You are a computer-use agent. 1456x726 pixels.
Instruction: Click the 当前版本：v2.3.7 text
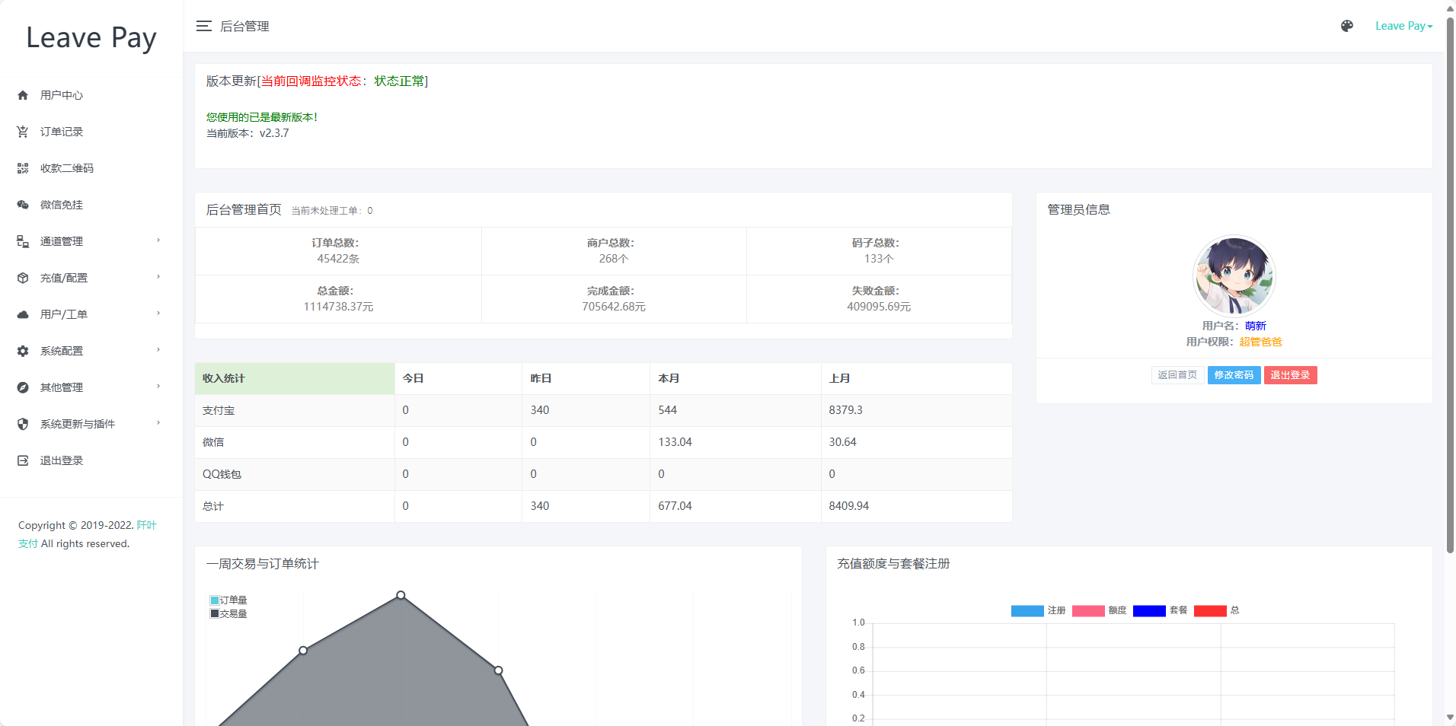coord(247,133)
